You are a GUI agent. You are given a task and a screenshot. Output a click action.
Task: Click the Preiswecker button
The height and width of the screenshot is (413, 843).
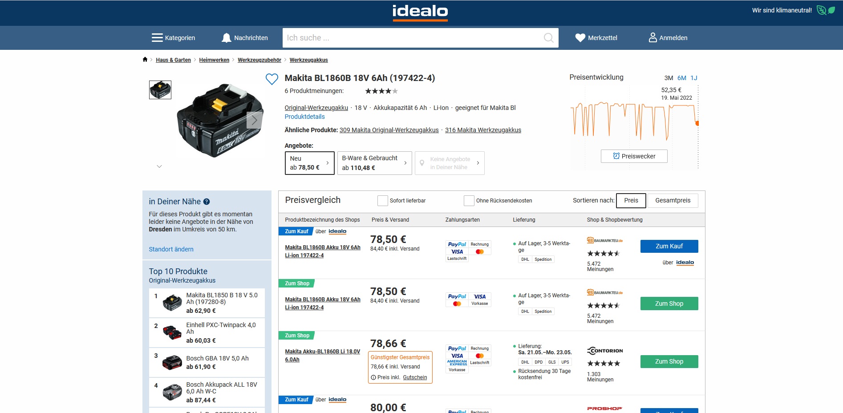634,156
